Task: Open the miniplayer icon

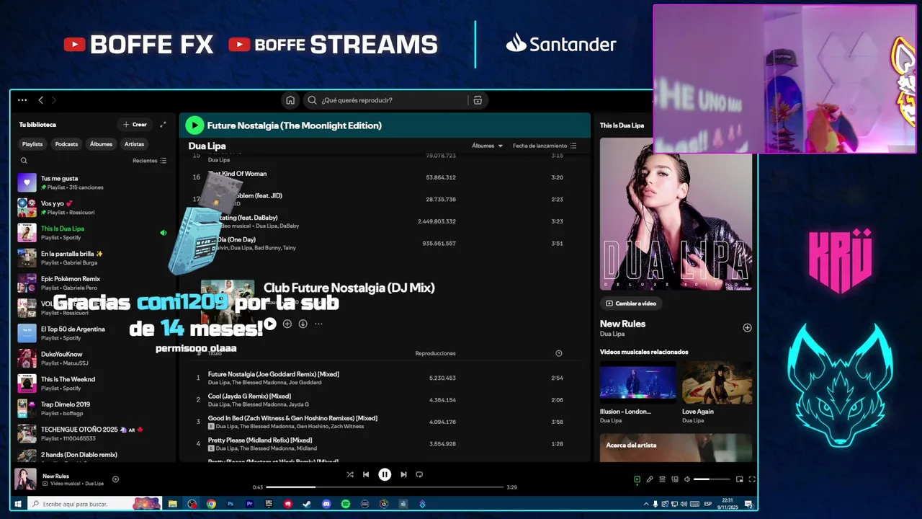Action: 739,479
